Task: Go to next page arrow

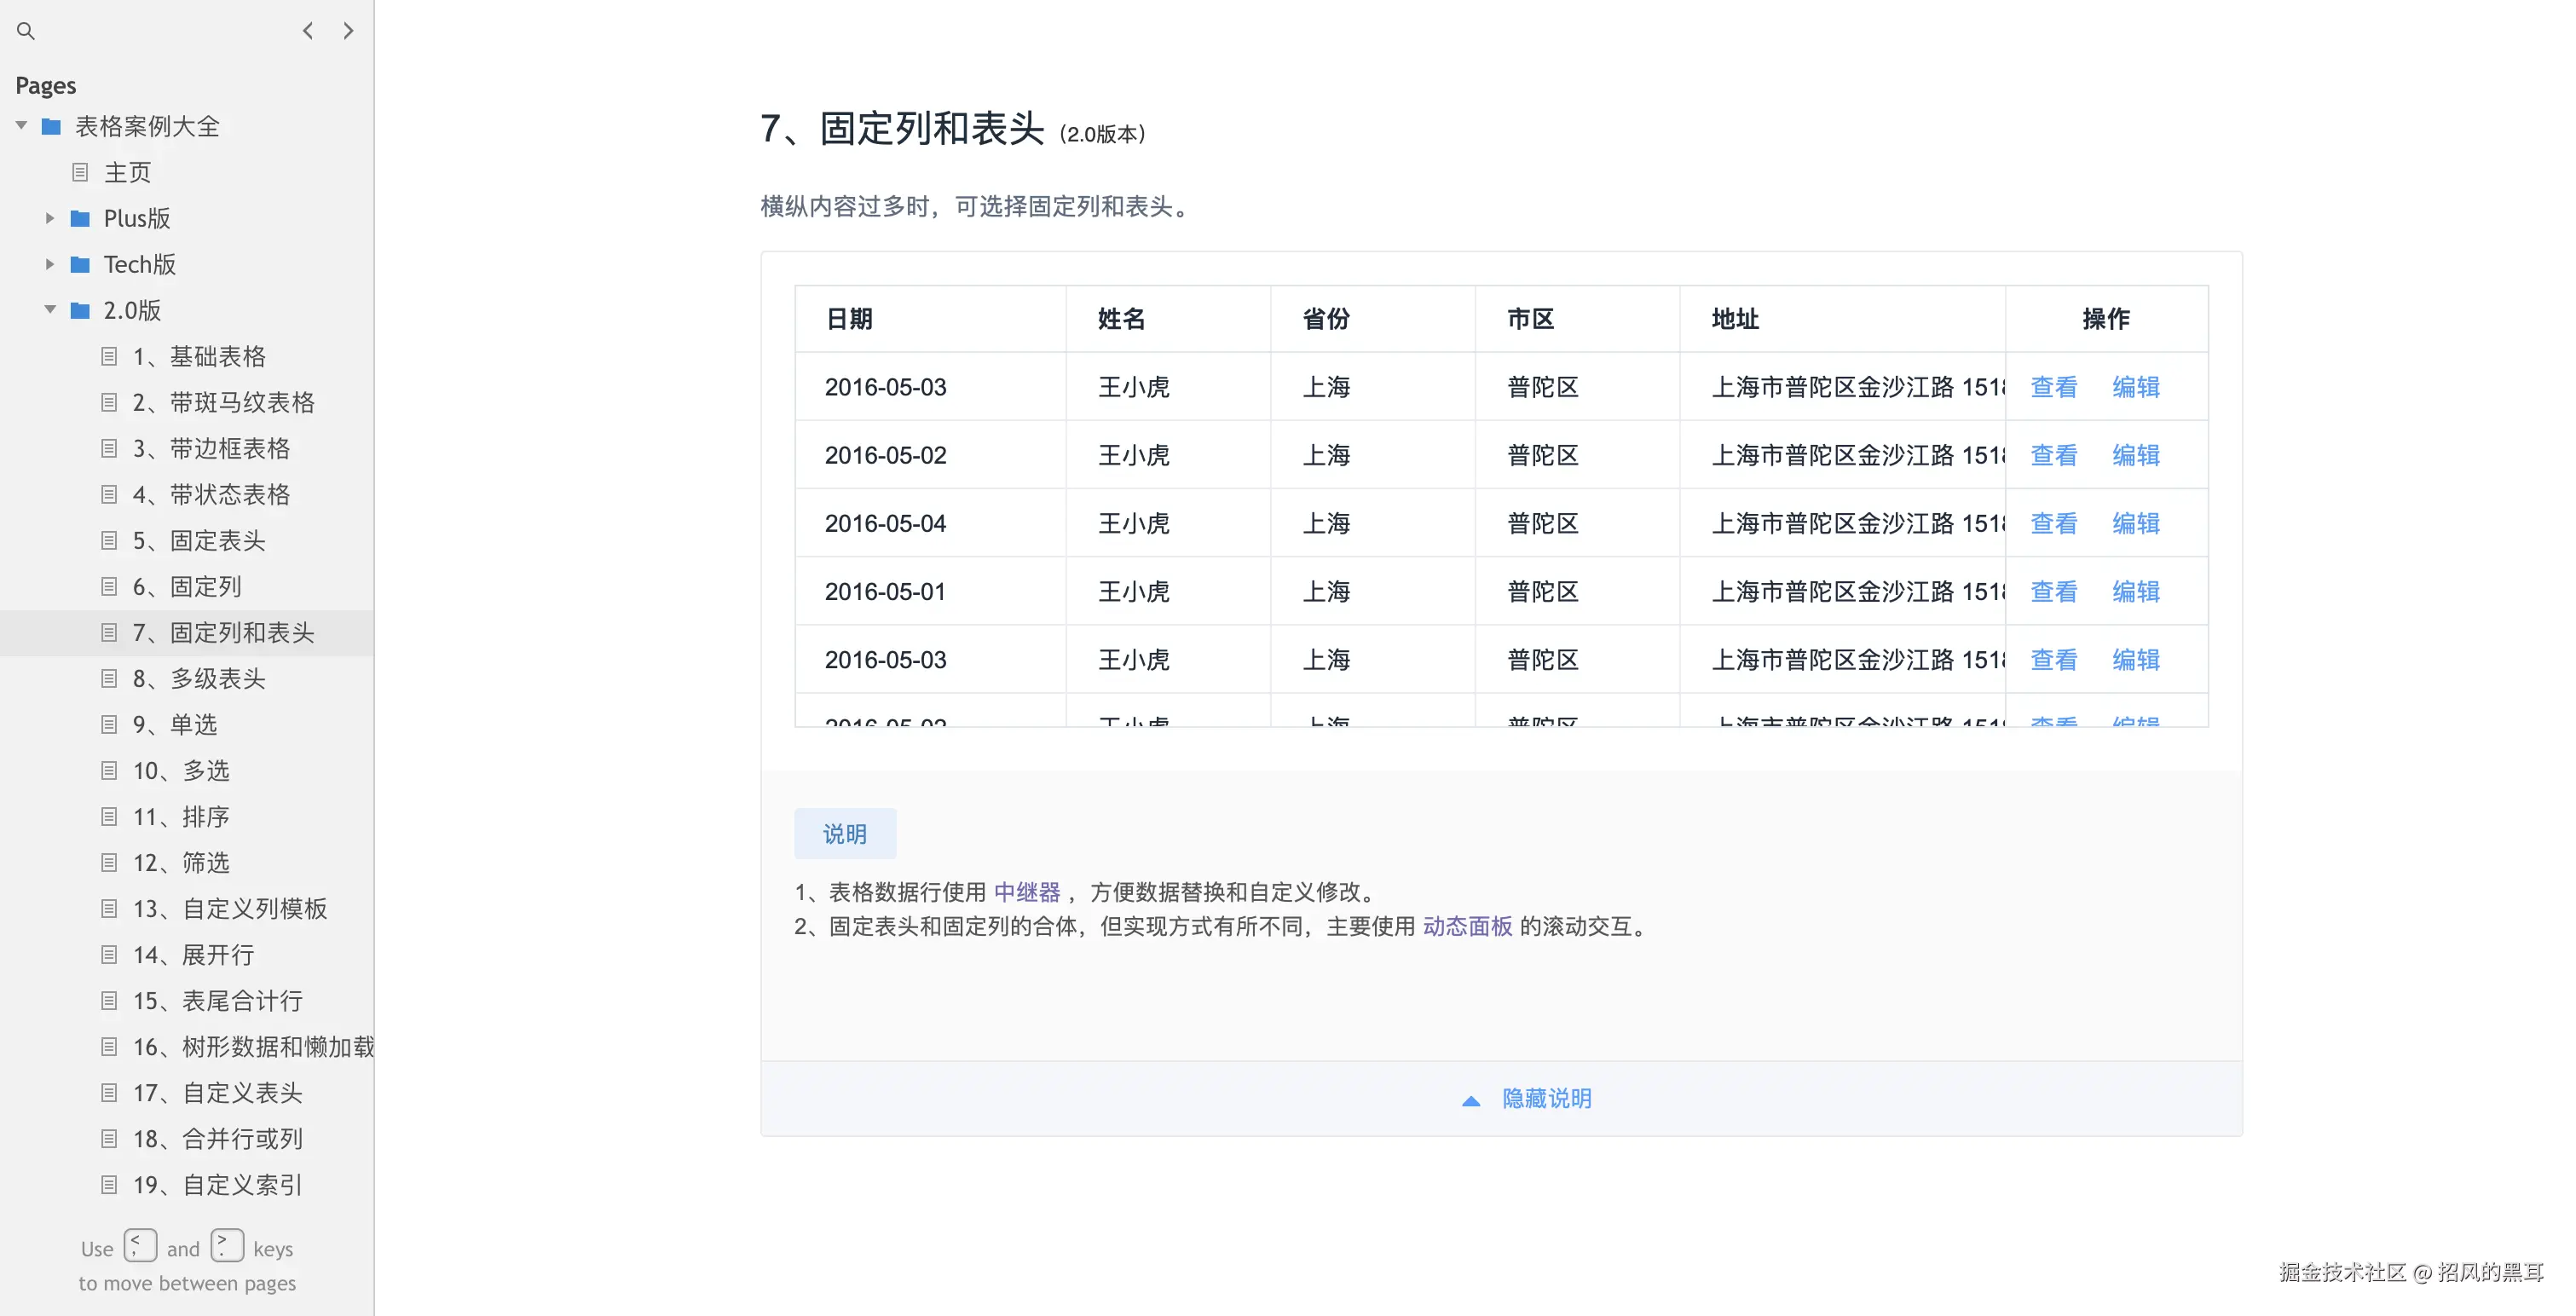Action: 348,31
